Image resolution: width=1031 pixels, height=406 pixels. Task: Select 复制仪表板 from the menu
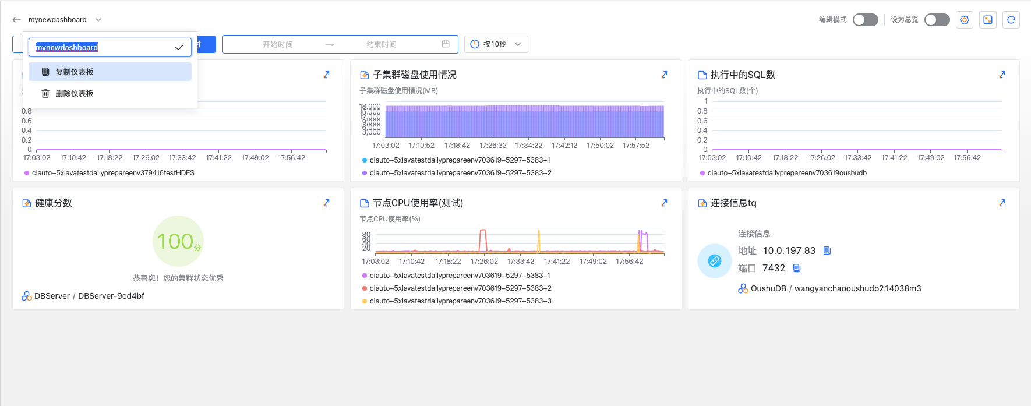coord(75,72)
